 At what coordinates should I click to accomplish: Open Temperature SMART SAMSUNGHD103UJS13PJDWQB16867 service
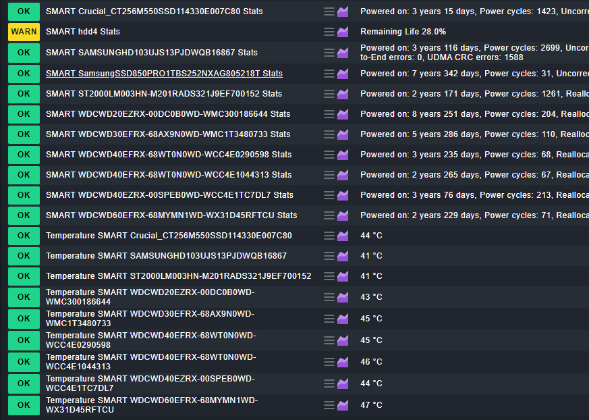tap(166, 256)
